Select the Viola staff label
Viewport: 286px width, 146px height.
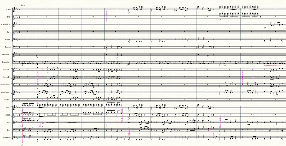pos(8,123)
